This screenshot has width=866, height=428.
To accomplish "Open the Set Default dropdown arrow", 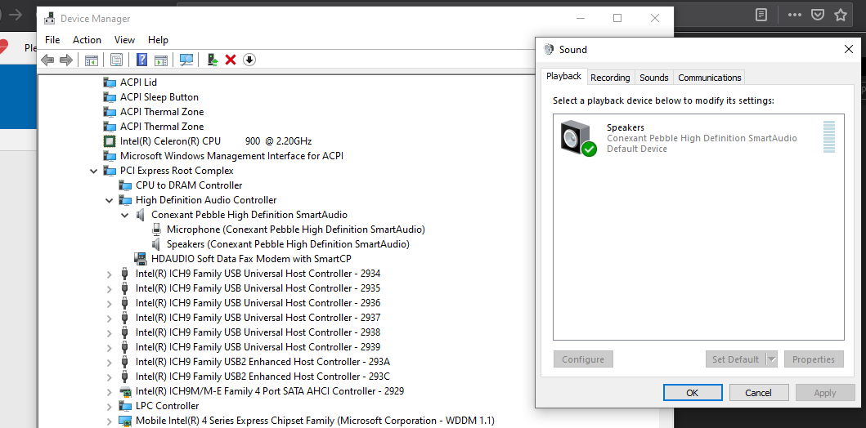I will [772, 359].
